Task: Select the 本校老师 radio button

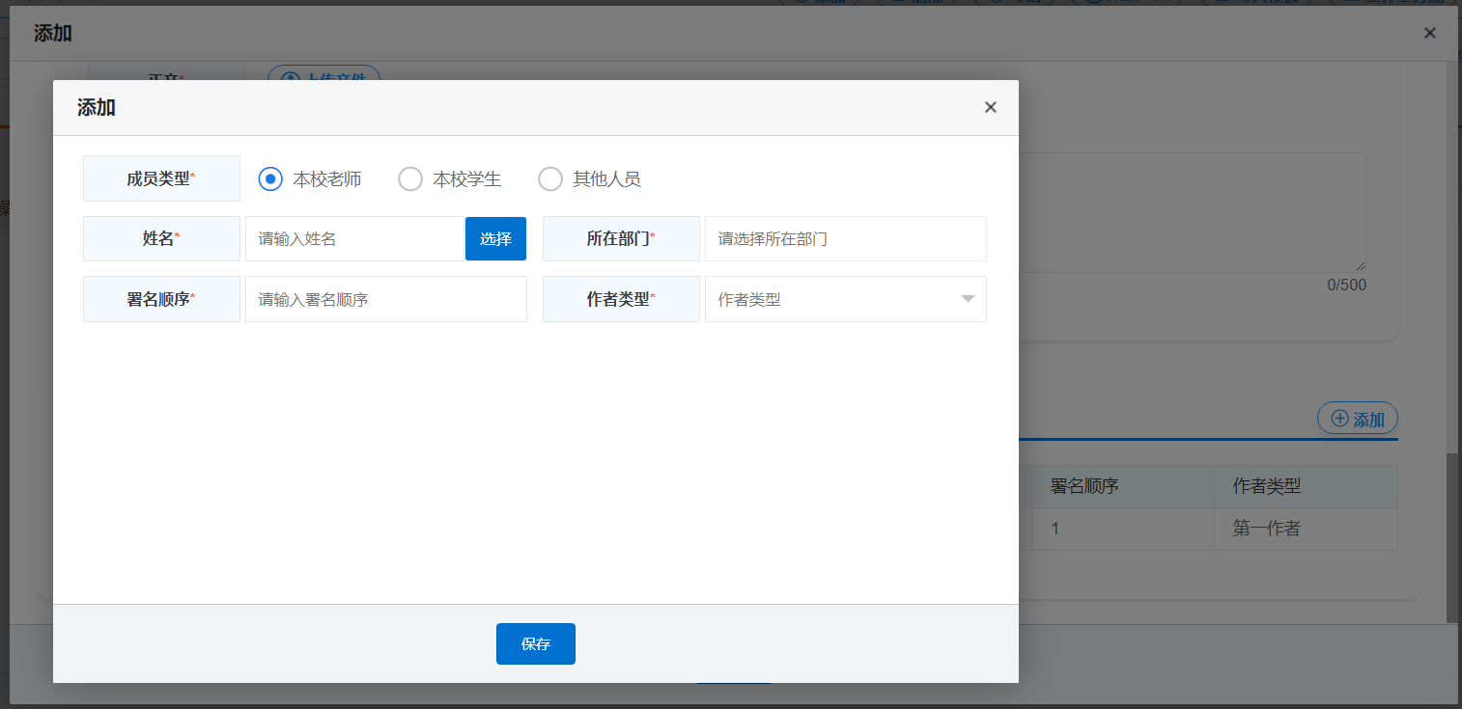Action: [x=271, y=179]
